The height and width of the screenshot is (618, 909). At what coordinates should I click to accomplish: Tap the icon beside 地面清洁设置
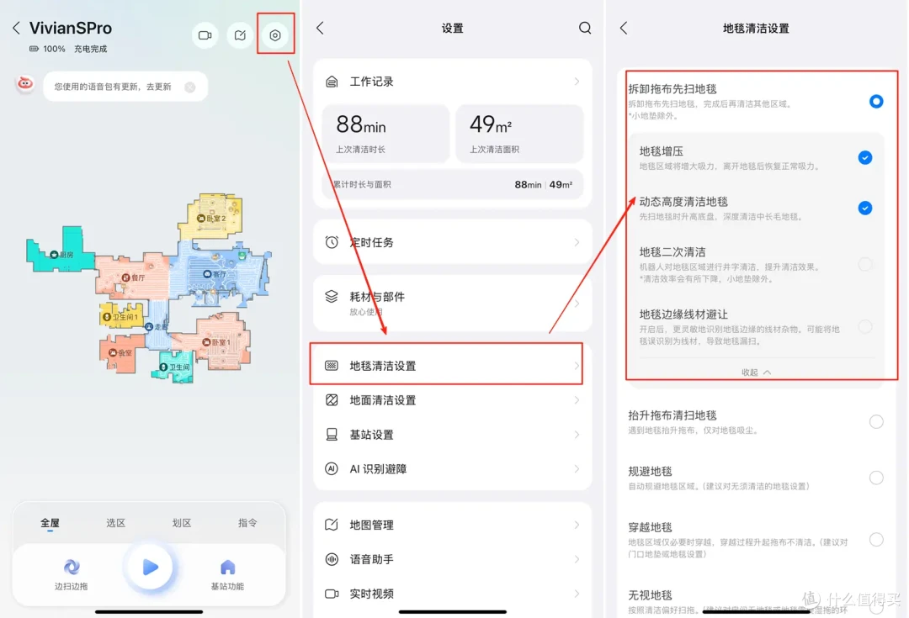[x=332, y=400]
